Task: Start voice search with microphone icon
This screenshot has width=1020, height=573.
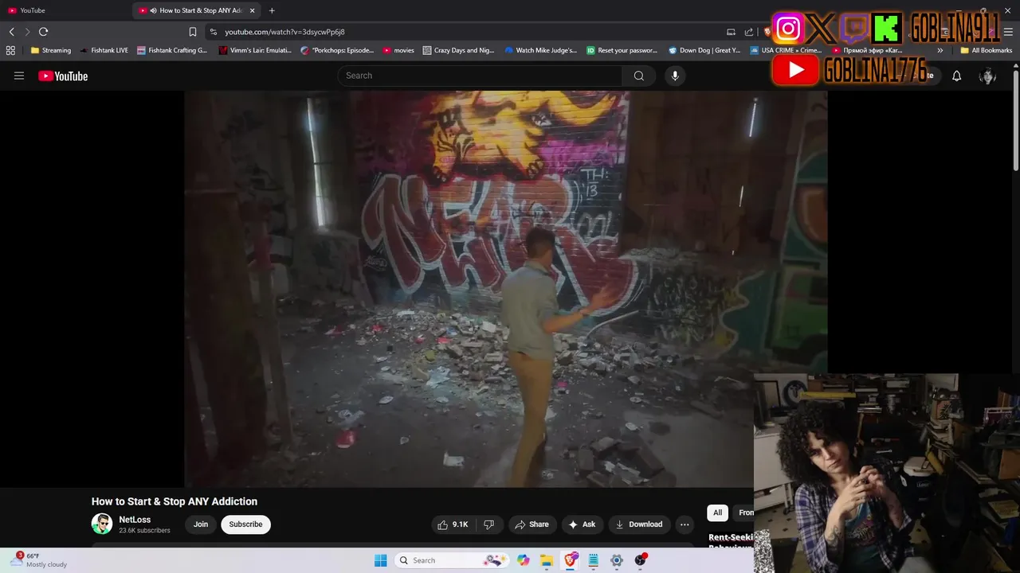Action: pyautogui.click(x=675, y=76)
